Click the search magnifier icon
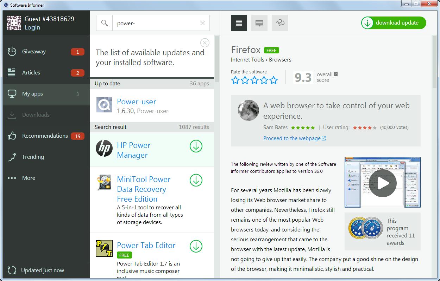440x281 pixels. click(x=105, y=23)
